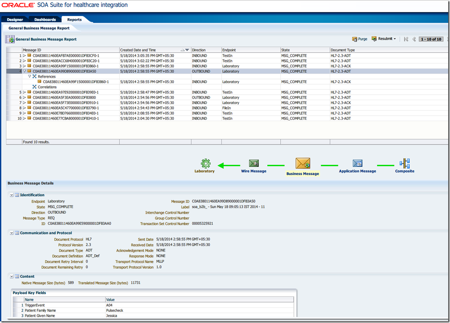The height and width of the screenshot is (323, 450).
Task: Open the Composite link label
Action: click(405, 171)
